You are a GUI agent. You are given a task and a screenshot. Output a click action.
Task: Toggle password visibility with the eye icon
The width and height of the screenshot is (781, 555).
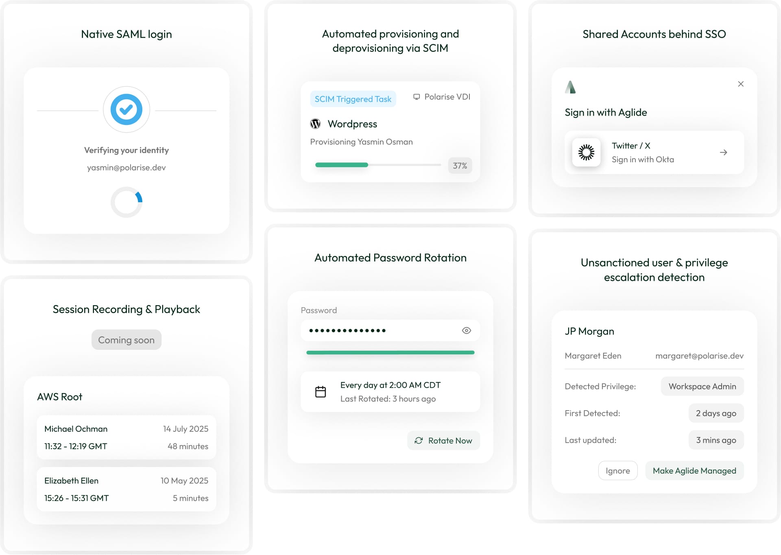coord(467,330)
